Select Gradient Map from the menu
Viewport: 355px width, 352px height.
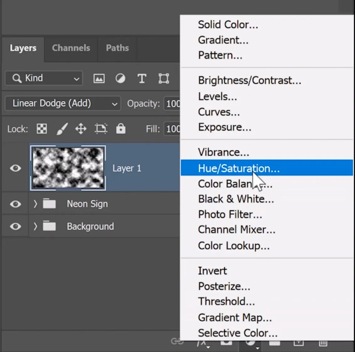point(235,318)
